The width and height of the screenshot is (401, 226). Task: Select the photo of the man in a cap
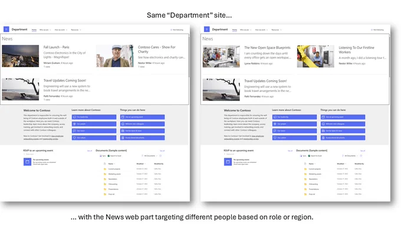(114, 56)
